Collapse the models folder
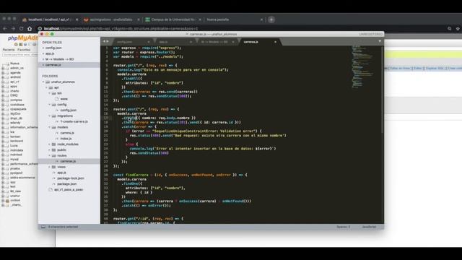Viewport: 462px width, 260px height. 49,127
